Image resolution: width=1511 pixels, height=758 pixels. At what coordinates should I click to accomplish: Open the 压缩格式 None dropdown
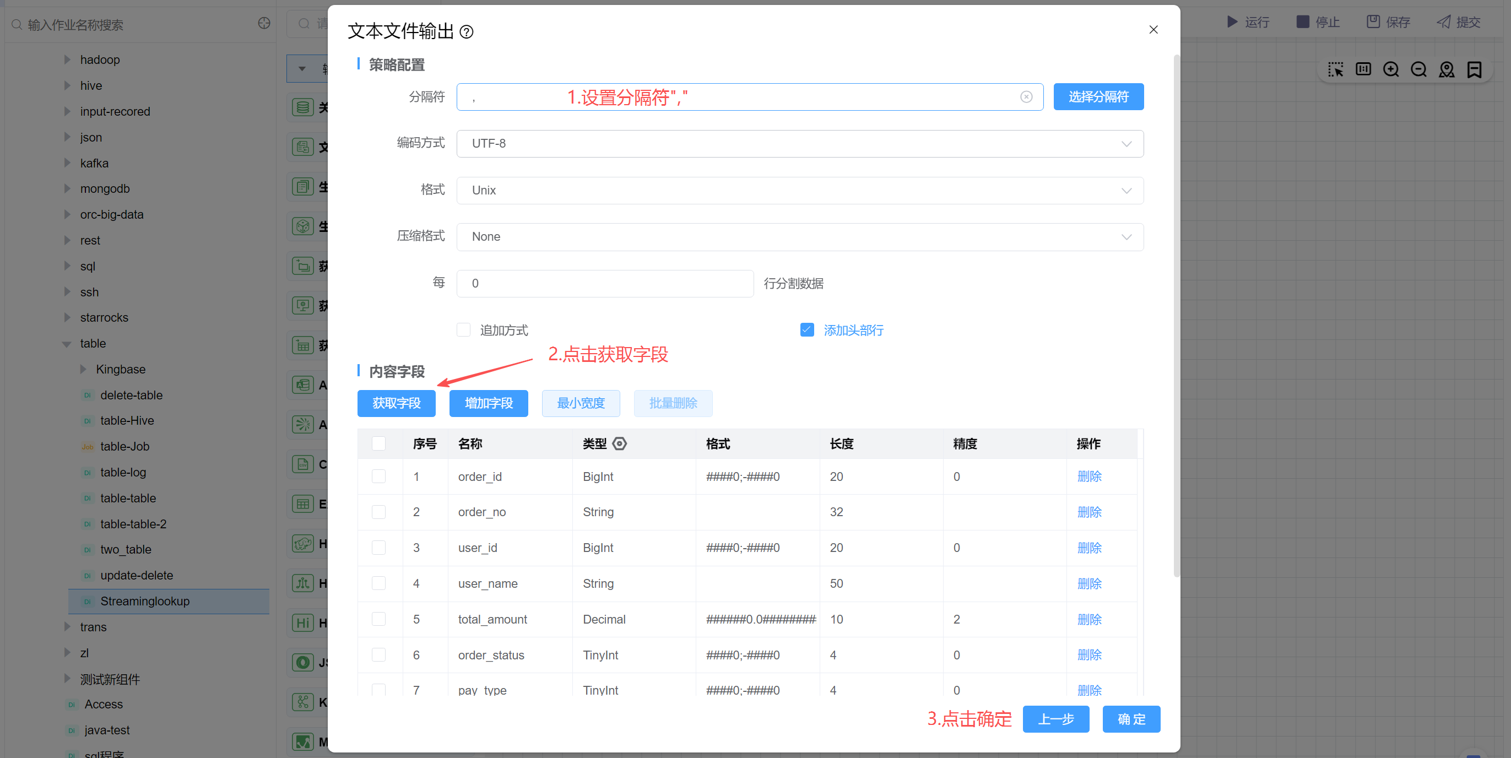(x=799, y=237)
